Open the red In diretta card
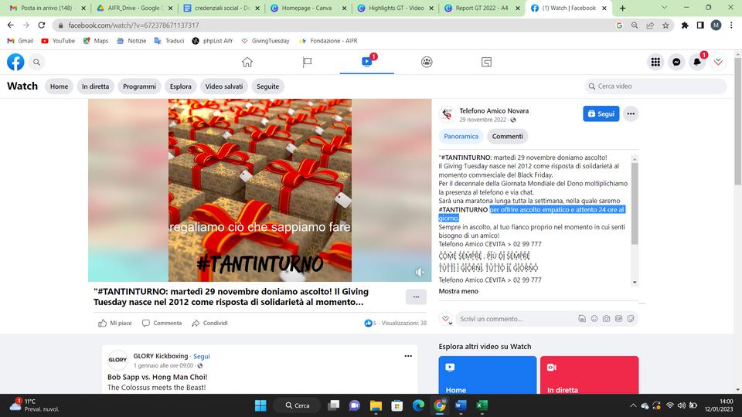Screen dimensions: 742x417 (x=589, y=375)
